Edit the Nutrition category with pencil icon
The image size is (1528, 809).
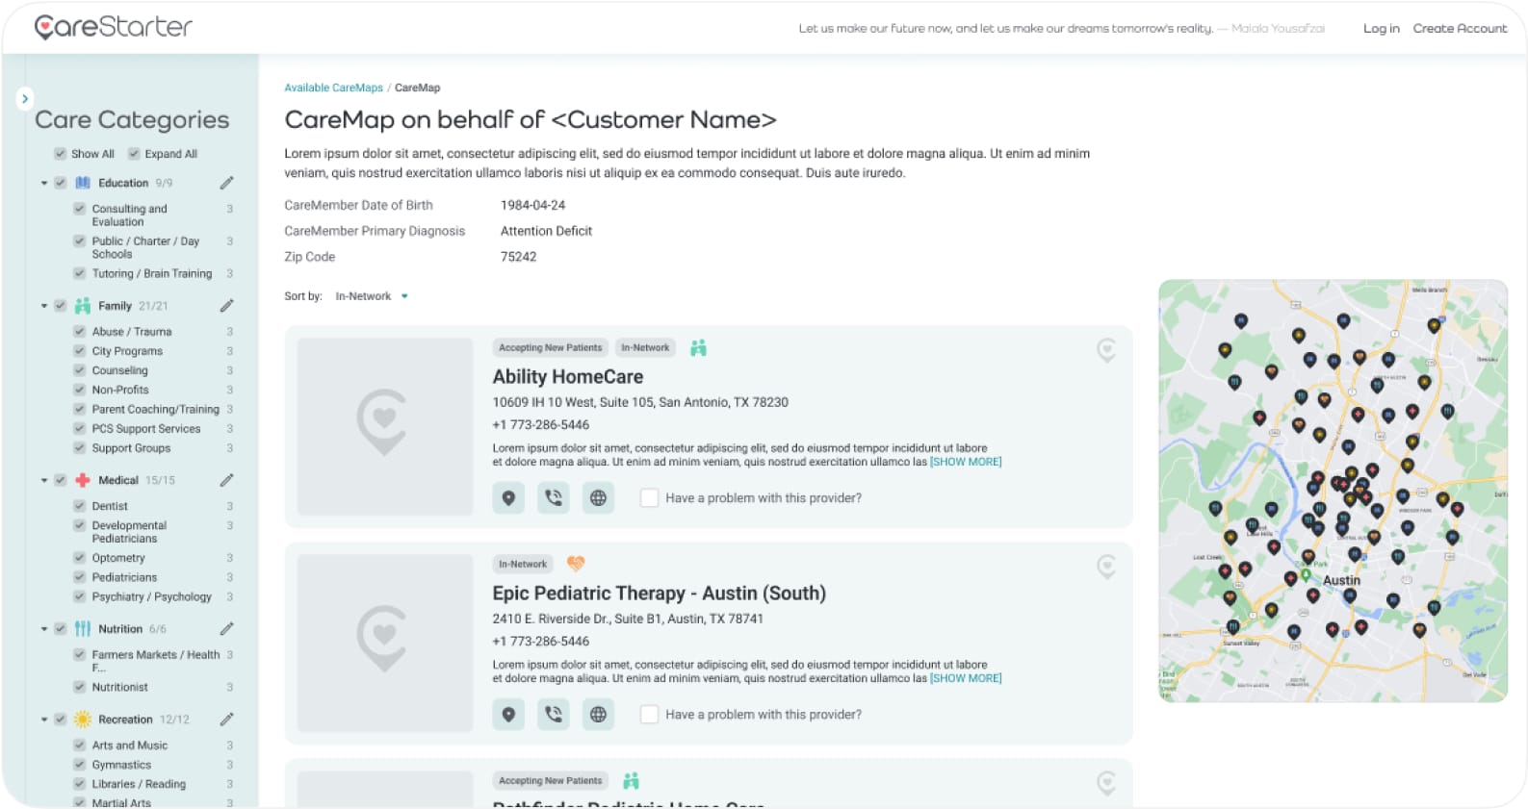pos(226,629)
